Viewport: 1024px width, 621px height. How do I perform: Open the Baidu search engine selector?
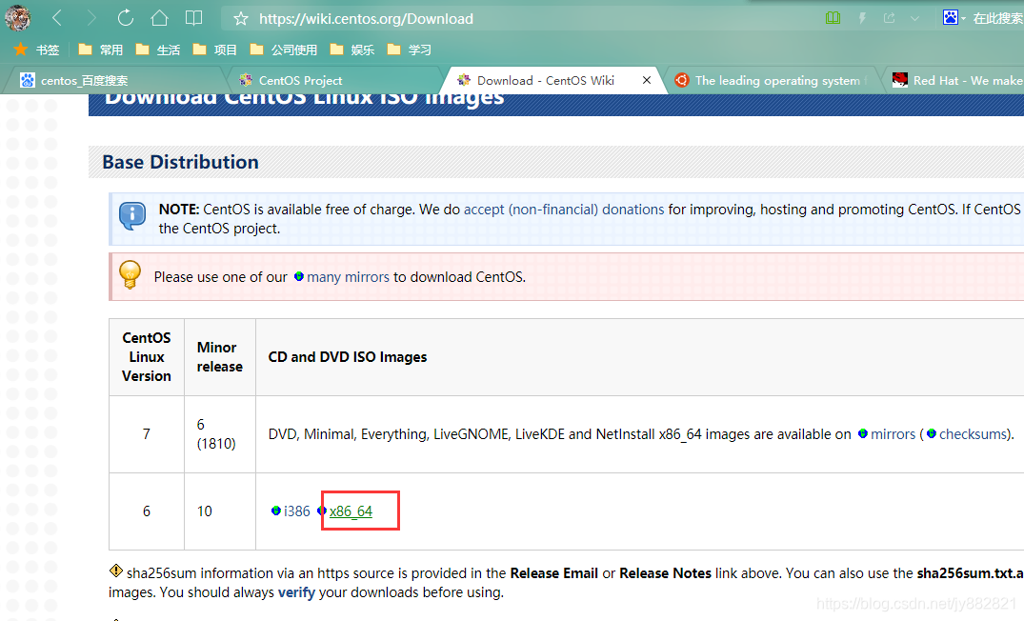(x=954, y=18)
